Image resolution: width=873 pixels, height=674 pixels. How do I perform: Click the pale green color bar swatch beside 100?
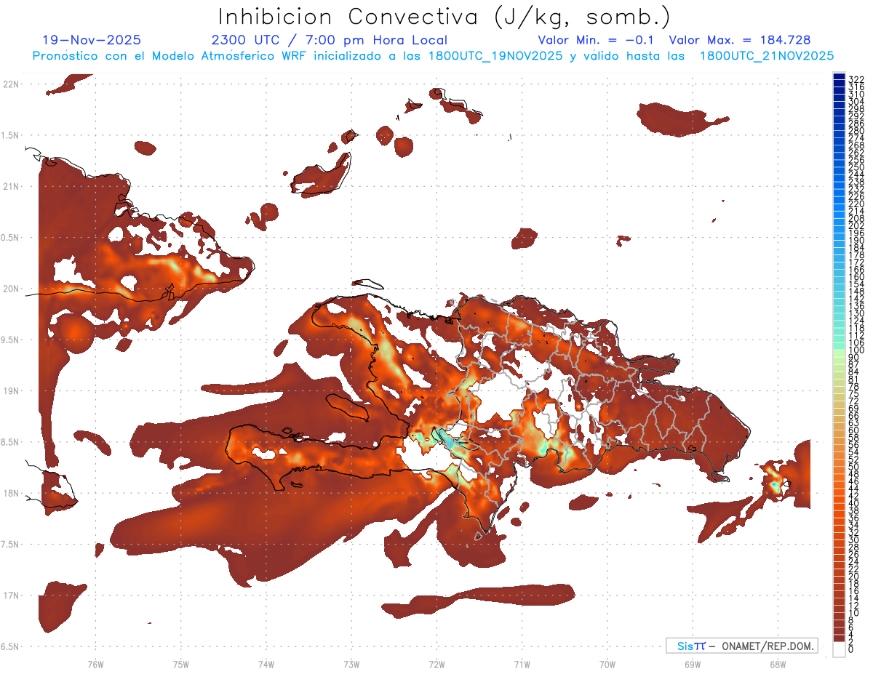[839, 353]
